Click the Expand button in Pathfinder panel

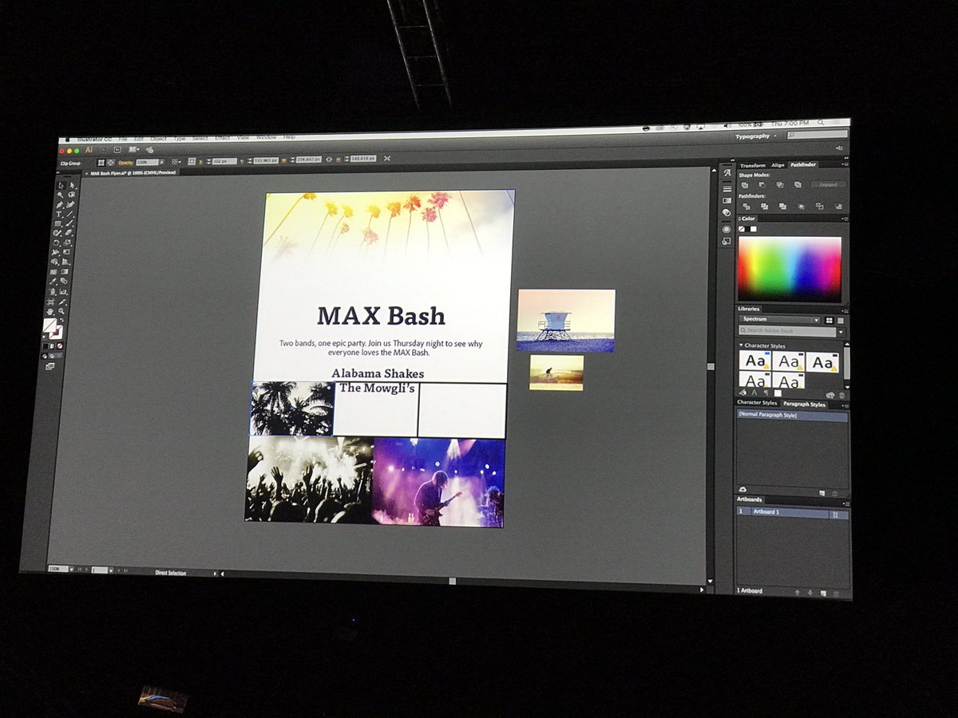(x=829, y=185)
